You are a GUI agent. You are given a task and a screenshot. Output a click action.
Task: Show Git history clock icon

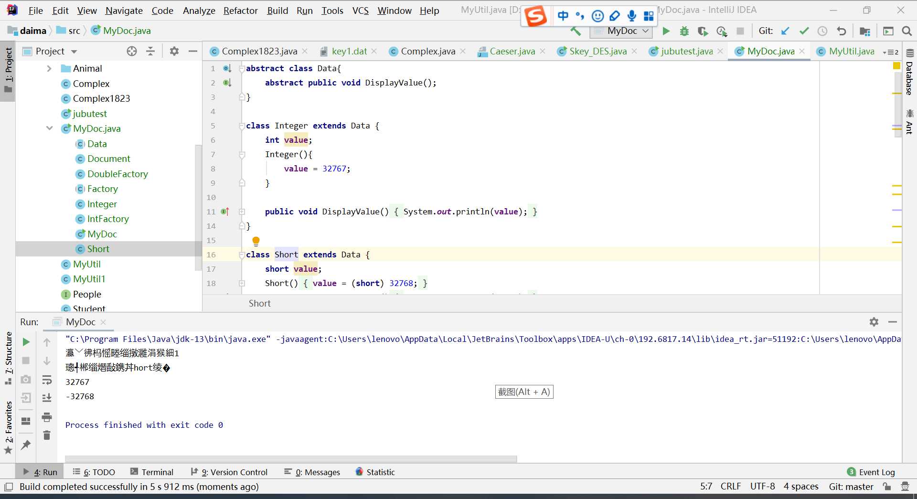(822, 31)
